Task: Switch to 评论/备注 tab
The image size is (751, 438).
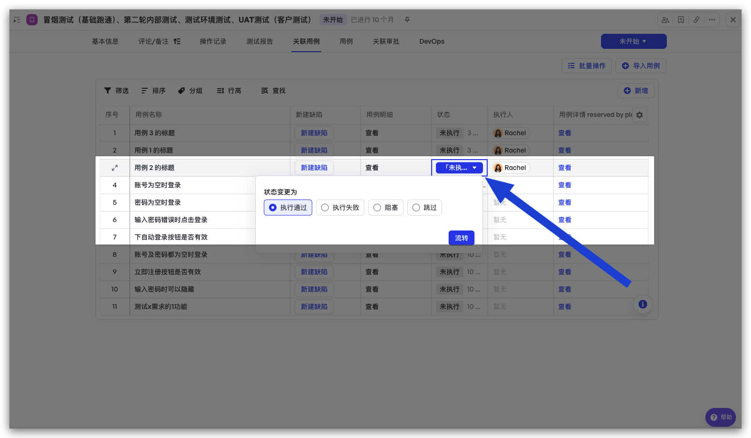Action: pos(153,41)
